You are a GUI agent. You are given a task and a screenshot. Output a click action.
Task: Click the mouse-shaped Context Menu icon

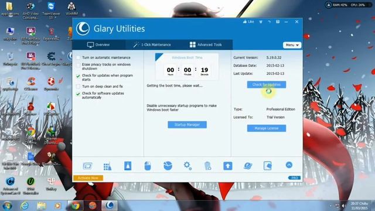(x=148, y=166)
